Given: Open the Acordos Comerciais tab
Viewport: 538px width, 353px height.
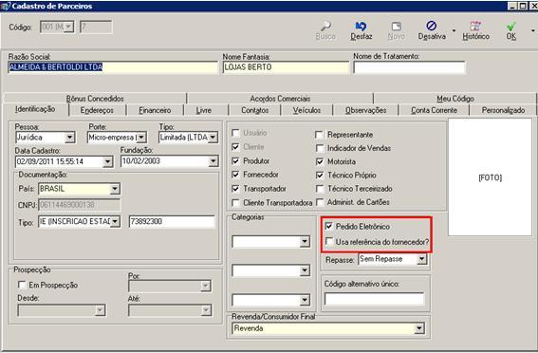Looking at the screenshot, I should (x=280, y=99).
